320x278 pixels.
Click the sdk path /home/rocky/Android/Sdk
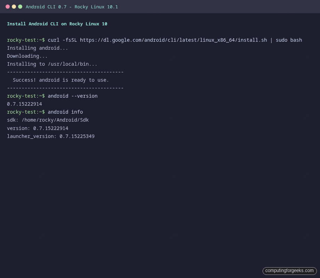click(x=55, y=120)
